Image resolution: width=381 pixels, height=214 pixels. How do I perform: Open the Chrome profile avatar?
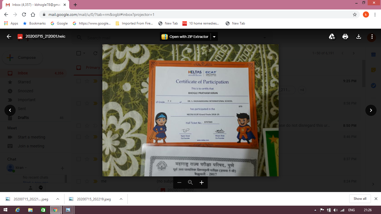[x=366, y=14]
